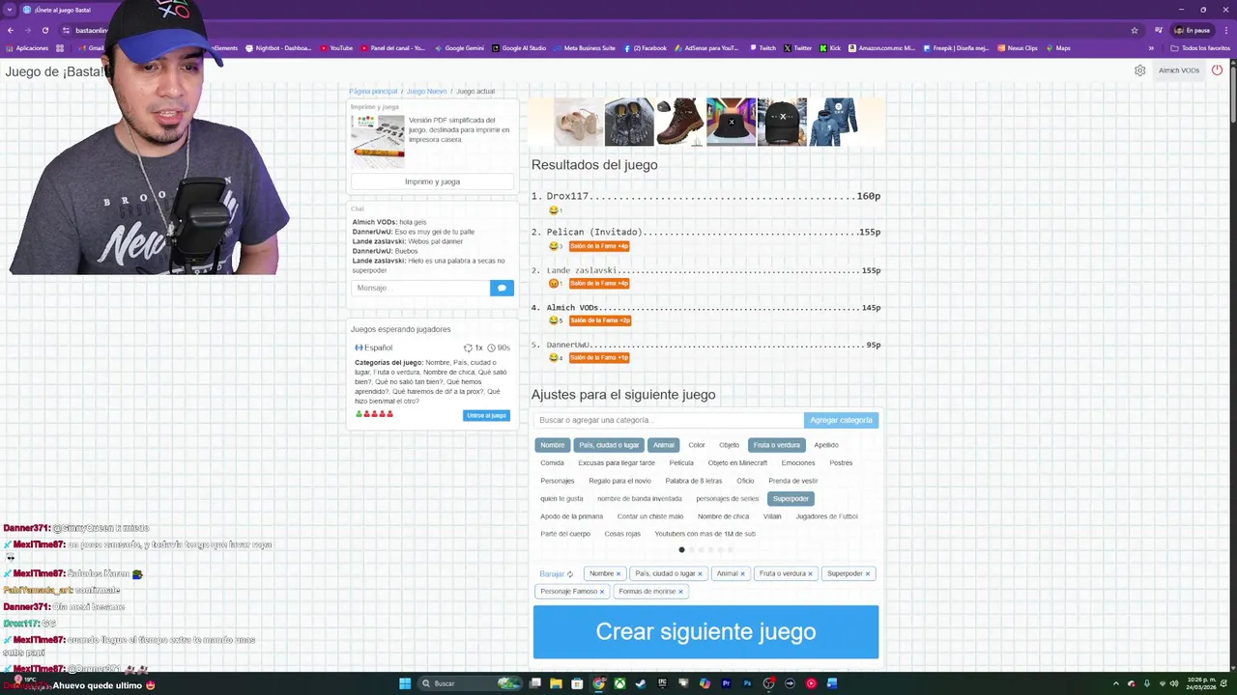Image resolution: width=1237 pixels, height=695 pixels.
Task: Open the Twitch bookmark
Action: (762, 48)
